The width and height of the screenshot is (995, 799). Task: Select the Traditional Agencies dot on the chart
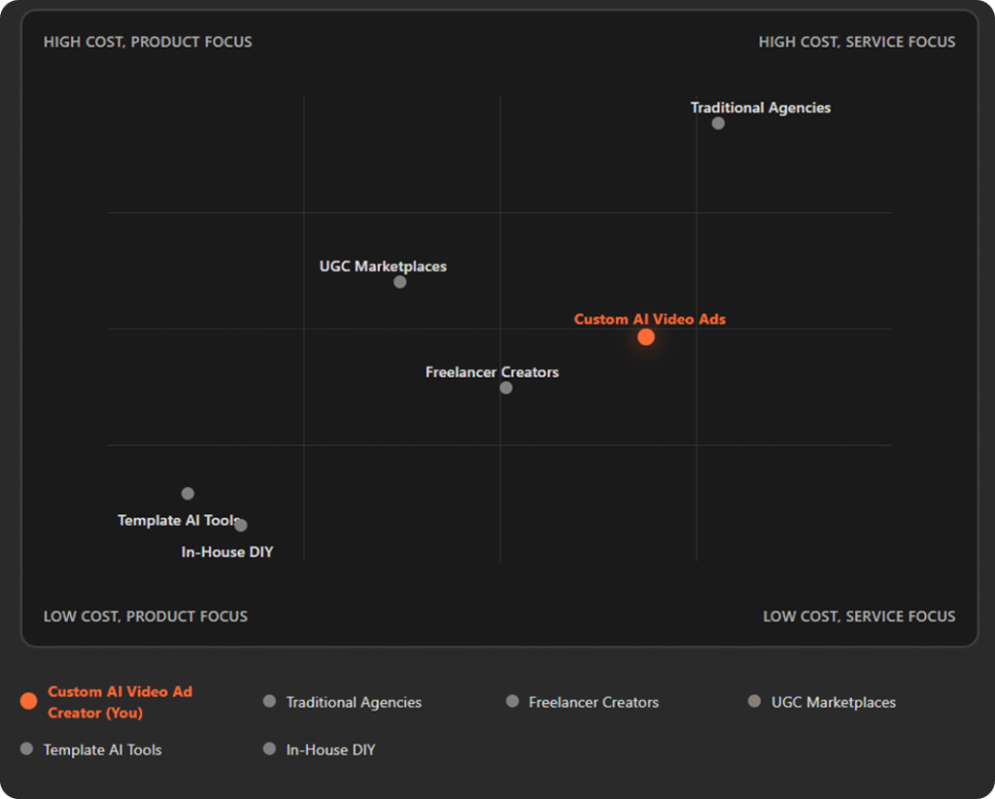[x=718, y=123]
